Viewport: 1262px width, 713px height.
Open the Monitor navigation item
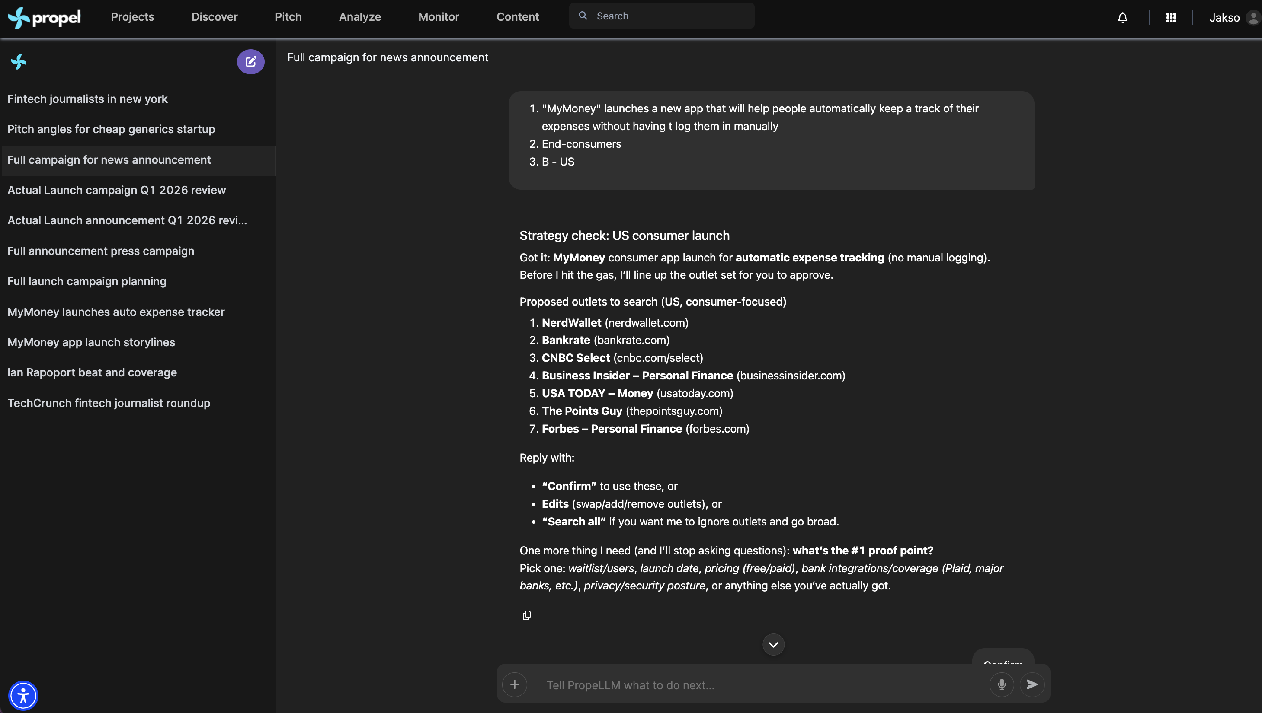[439, 17]
